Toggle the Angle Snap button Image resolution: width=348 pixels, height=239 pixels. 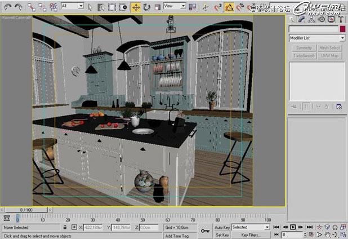click(x=229, y=7)
